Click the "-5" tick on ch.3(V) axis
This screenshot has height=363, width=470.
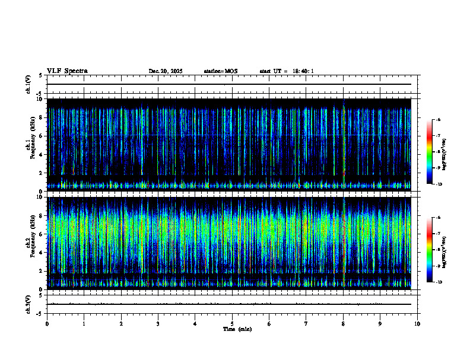40,314
